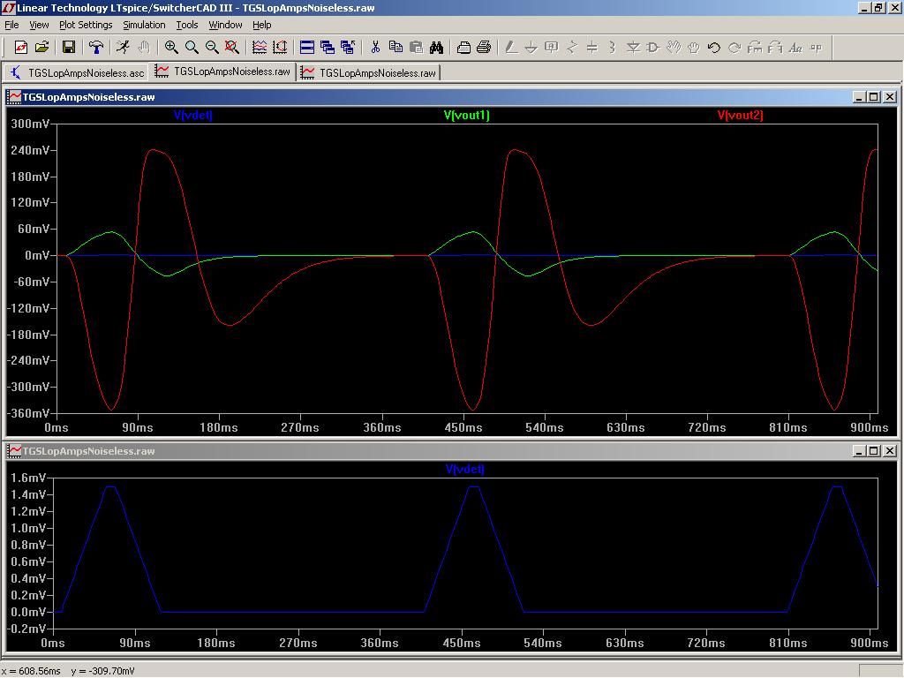Click the crossed-out magnifier zoom-to-fit icon
Viewport: 904px width, 678px height.
coord(232,48)
